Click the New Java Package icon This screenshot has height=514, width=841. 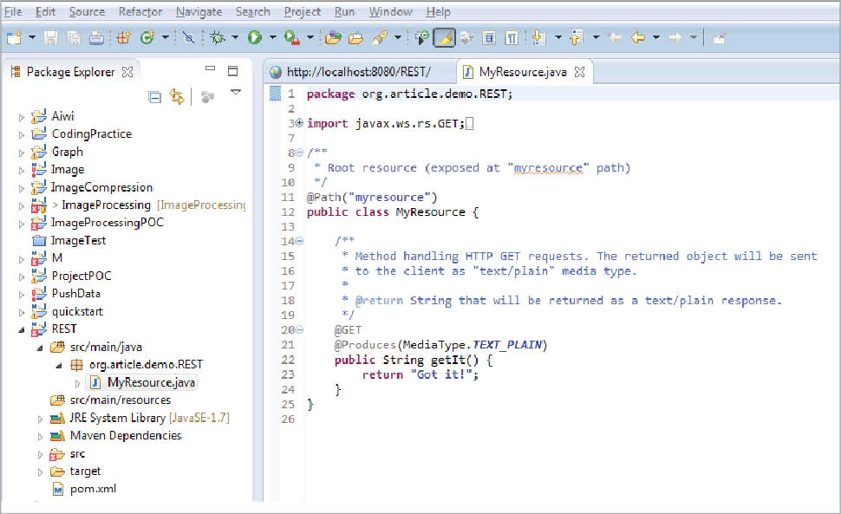click(x=122, y=37)
